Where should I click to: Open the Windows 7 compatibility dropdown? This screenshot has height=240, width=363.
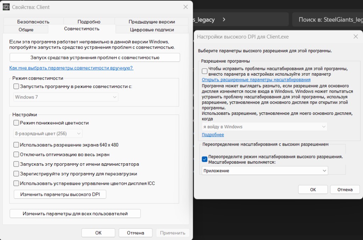point(66,97)
